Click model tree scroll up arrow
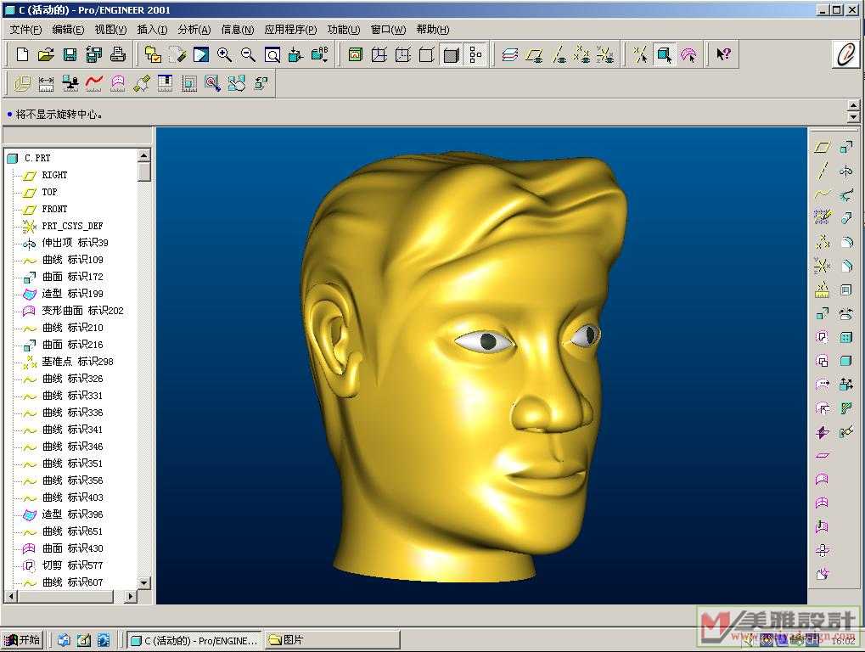Viewport: 865px width, 652px height. pos(144,155)
